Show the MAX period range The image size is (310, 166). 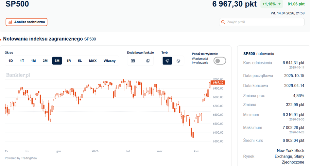93,61
